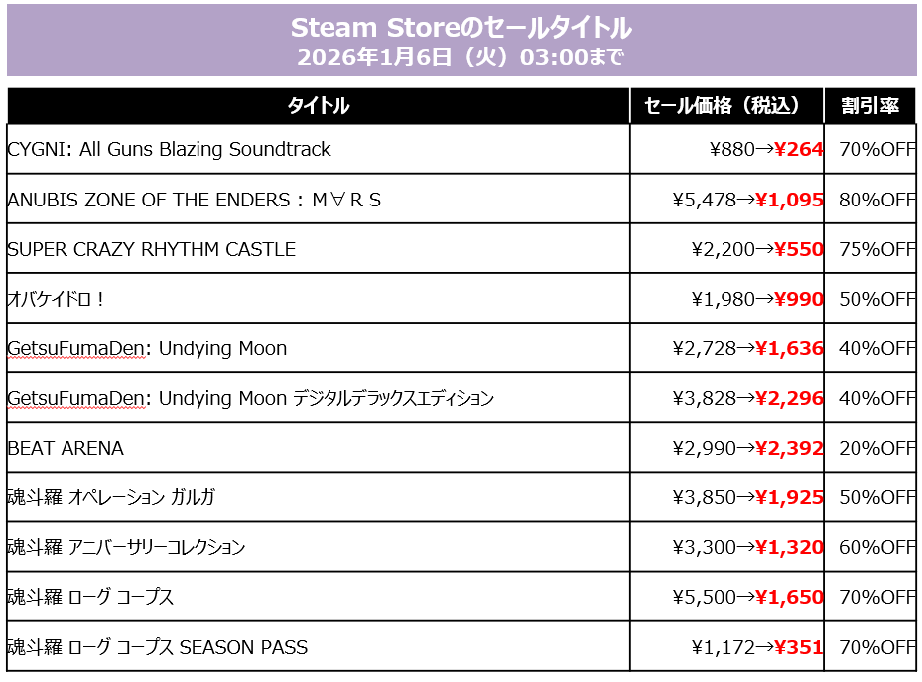Screen dimensions: 922x682
Task: Click 魂斗羅 オペレーション ガルガ title
Action: click(111, 497)
